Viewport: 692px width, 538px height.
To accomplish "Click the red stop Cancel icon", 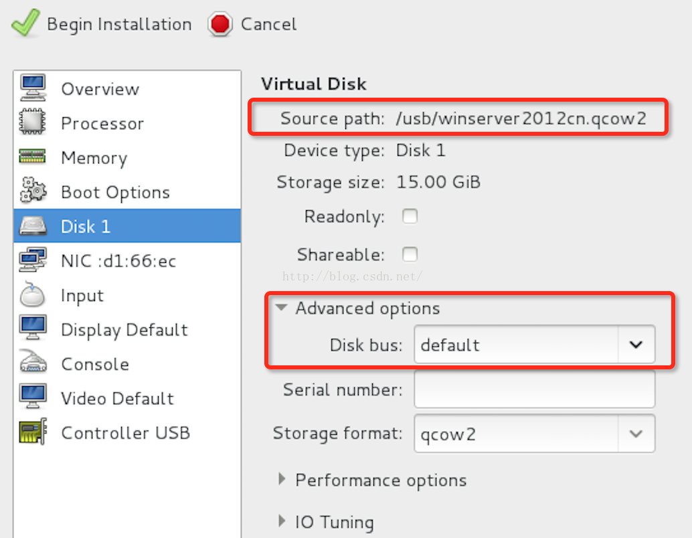I will pos(220,24).
